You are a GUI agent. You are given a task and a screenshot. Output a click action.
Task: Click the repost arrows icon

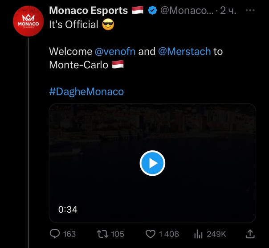point(102,234)
